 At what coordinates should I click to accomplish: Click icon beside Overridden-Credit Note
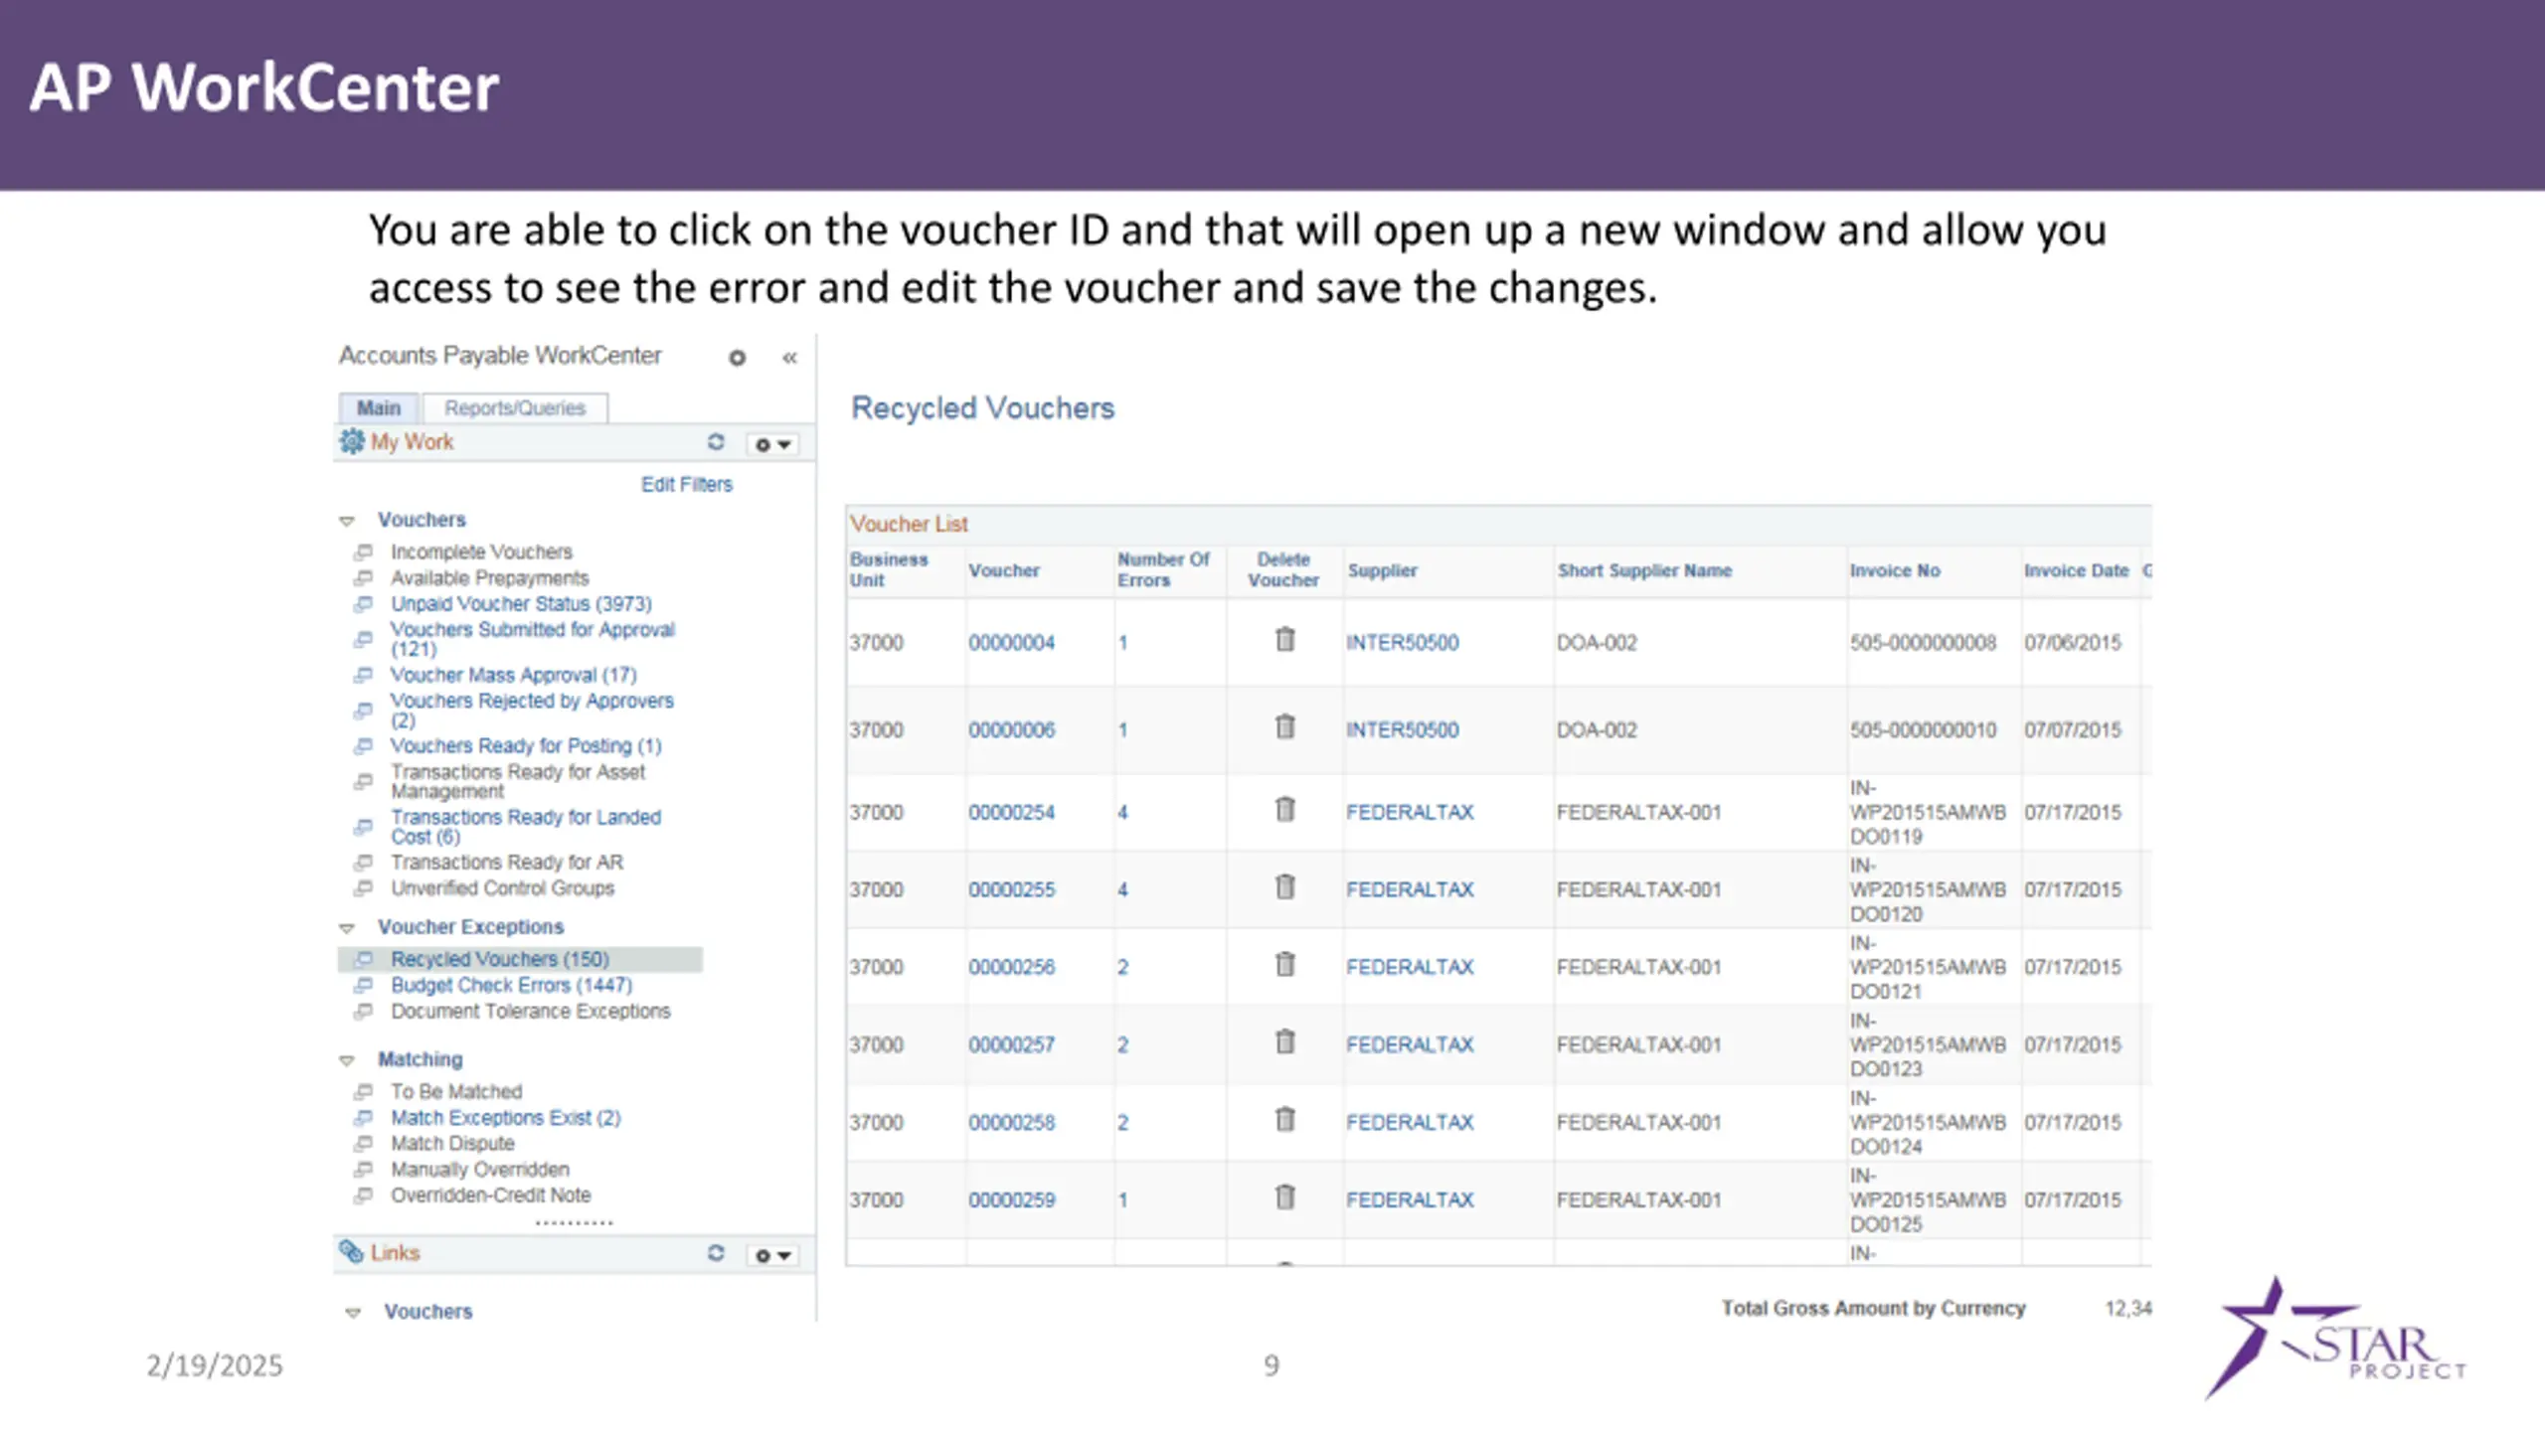click(x=364, y=1194)
